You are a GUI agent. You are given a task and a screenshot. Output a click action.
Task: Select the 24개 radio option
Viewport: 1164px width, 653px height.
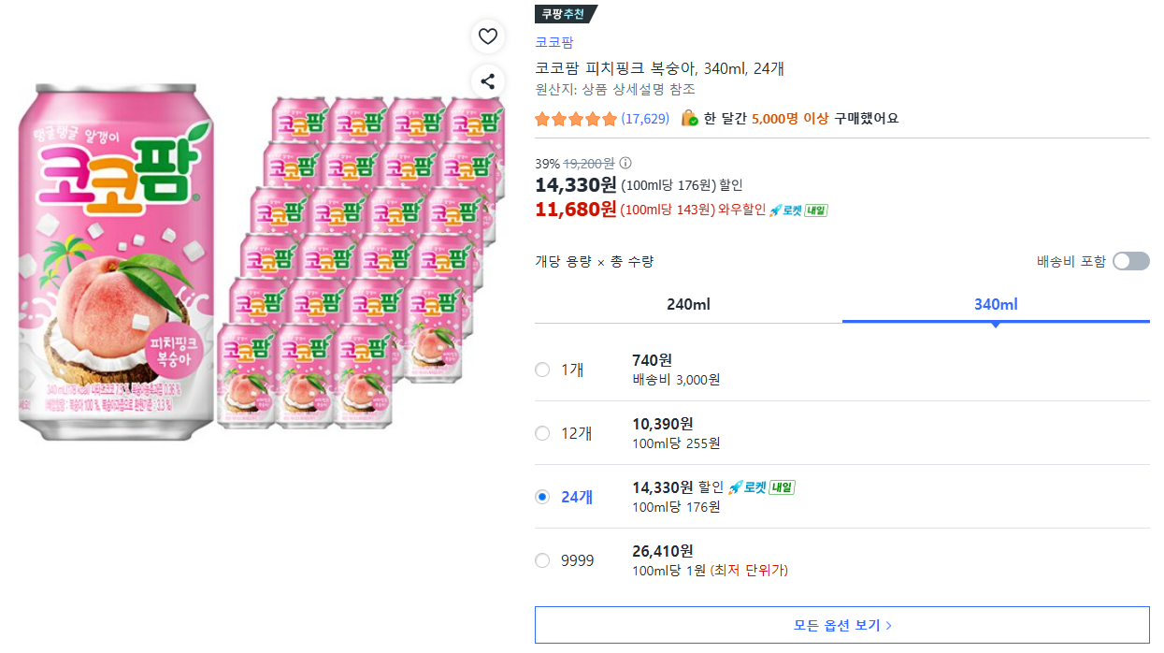pyautogui.click(x=542, y=497)
